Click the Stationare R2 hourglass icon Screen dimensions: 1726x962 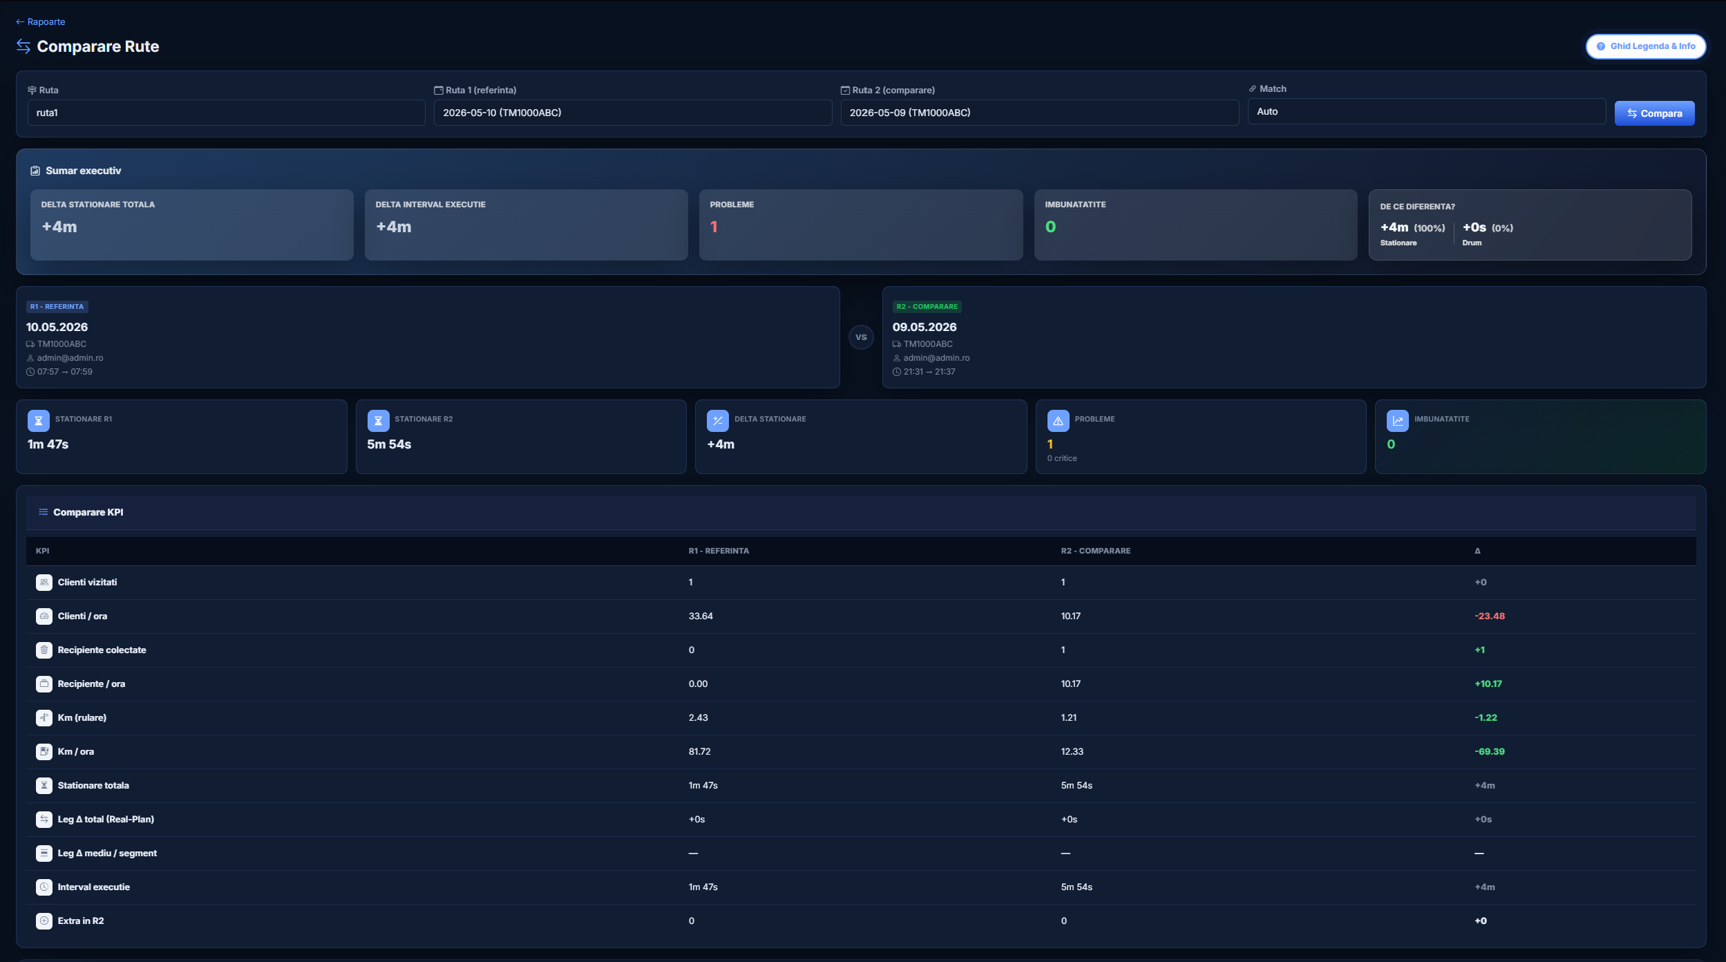tap(378, 420)
